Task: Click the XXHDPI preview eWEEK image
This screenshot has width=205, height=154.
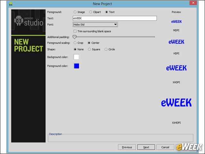Action: 176,103
